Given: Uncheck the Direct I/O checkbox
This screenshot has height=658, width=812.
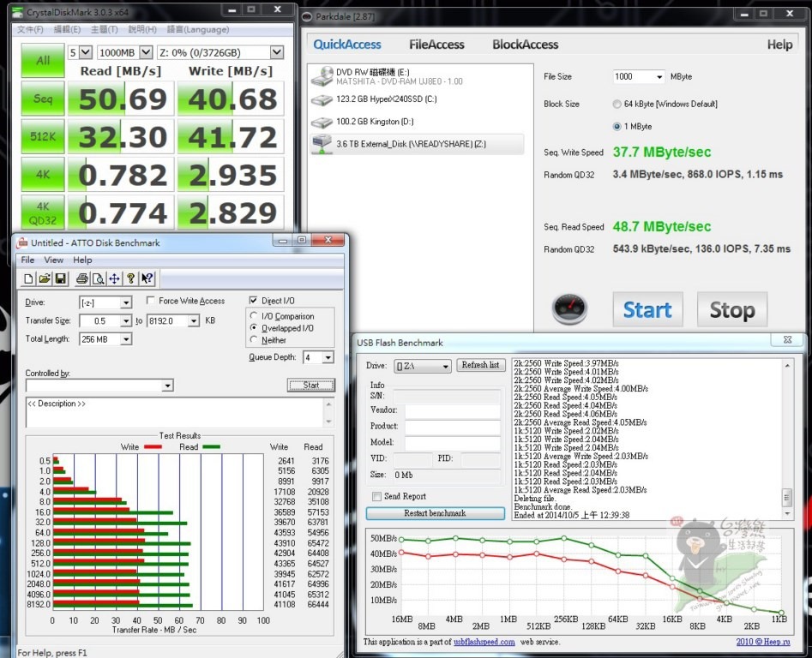Looking at the screenshot, I should point(253,301).
